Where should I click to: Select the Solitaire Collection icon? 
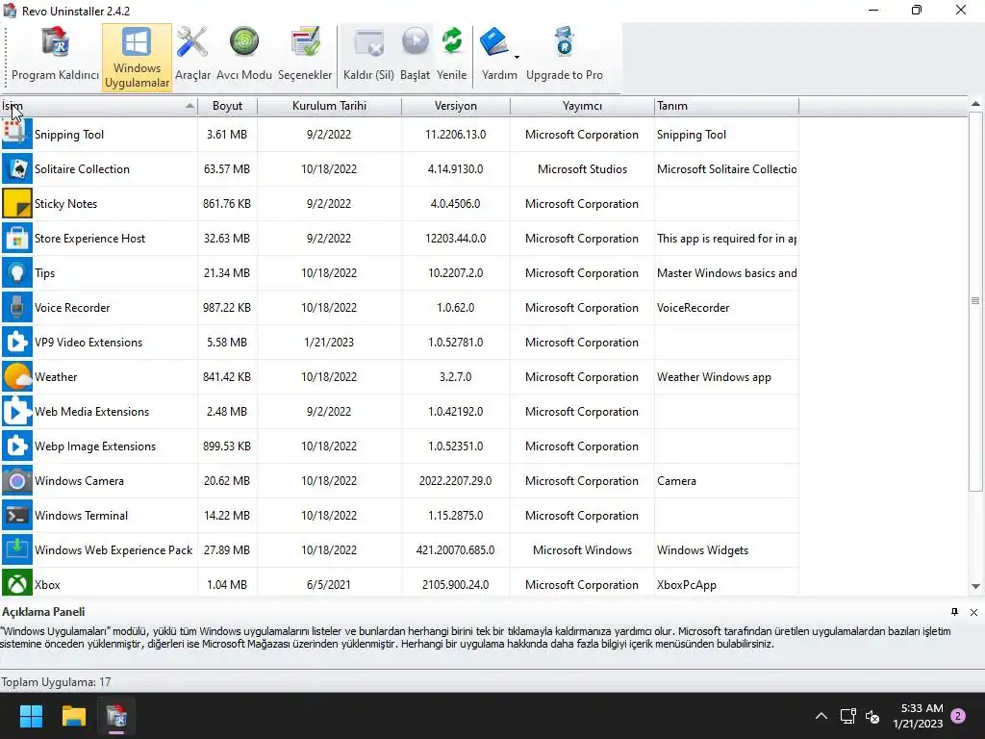tap(17, 169)
